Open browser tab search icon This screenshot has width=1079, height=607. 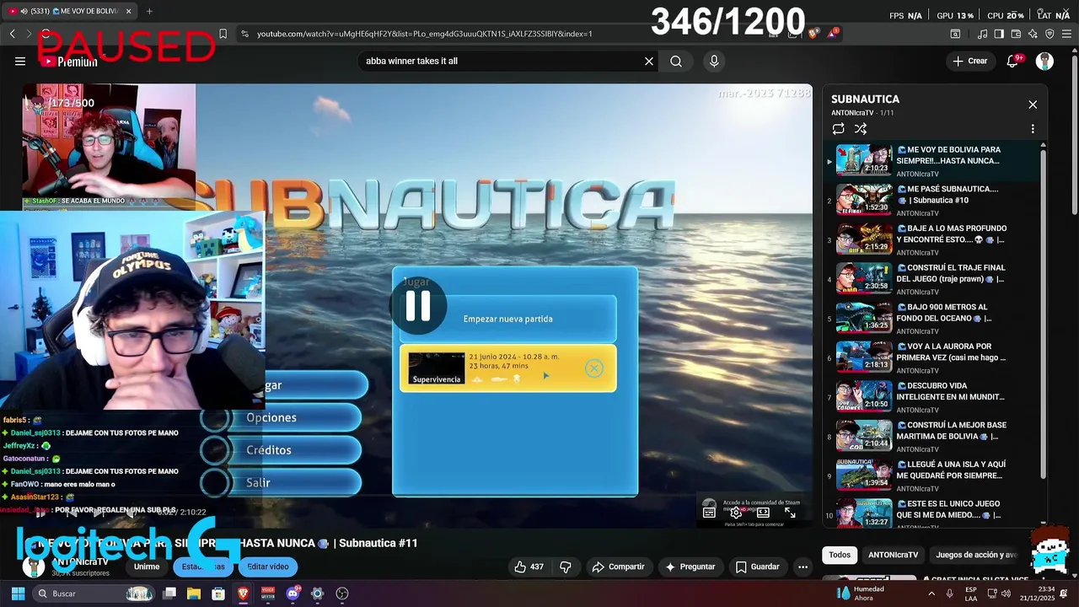[x=955, y=34]
